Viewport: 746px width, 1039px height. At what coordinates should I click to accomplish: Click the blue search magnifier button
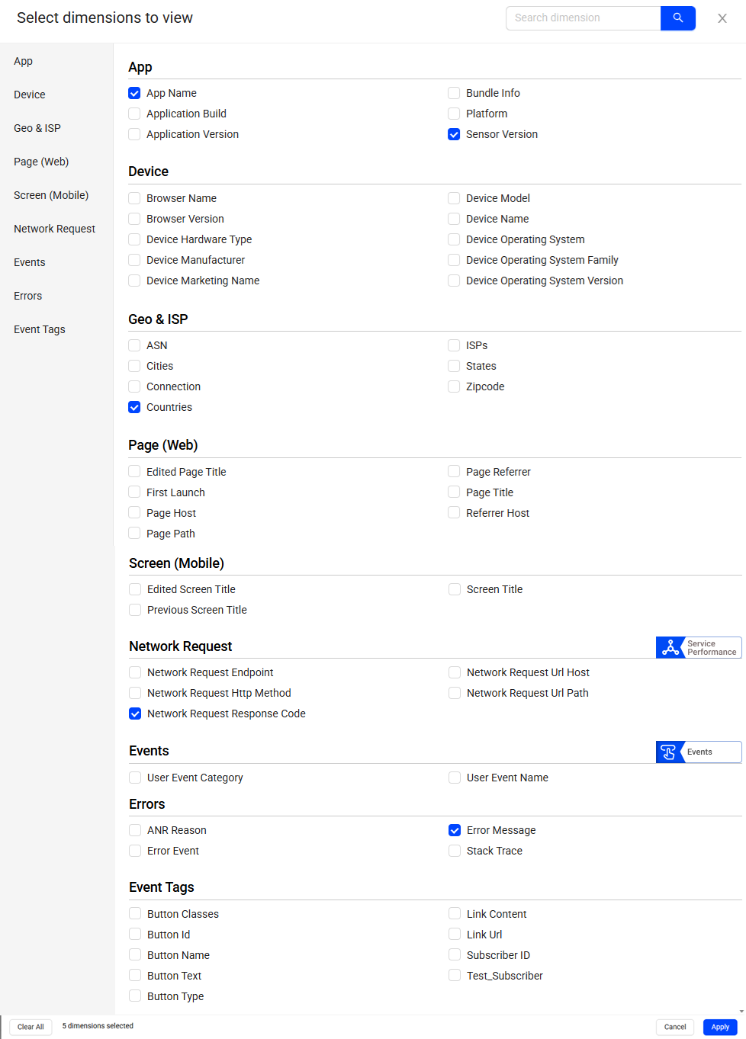point(677,18)
